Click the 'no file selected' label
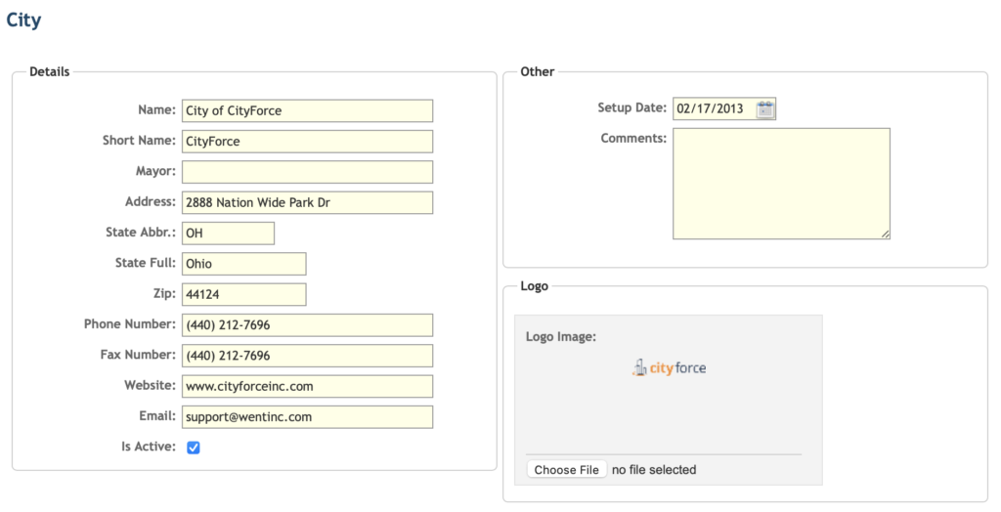1001x512 pixels. (654, 470)
